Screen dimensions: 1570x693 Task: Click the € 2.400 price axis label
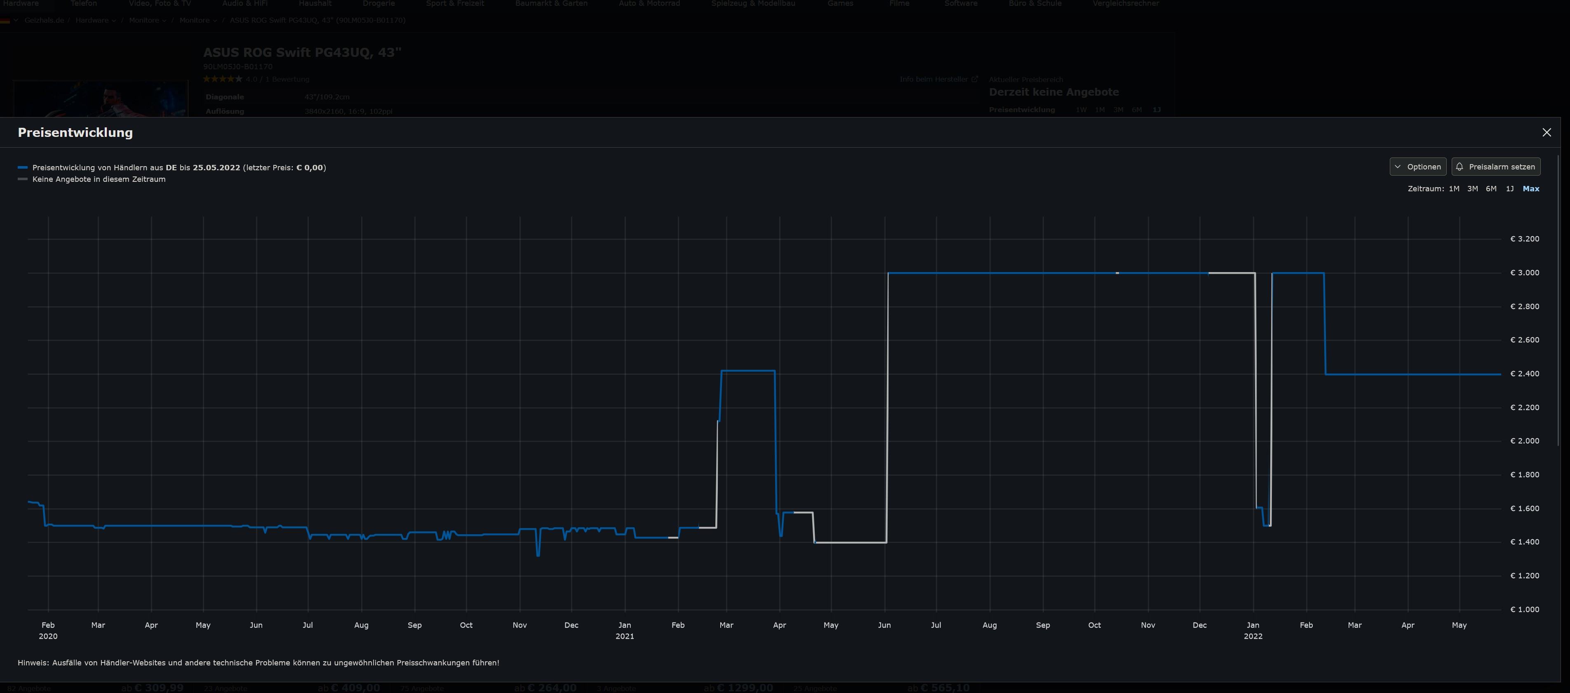tap(1524, 374)
